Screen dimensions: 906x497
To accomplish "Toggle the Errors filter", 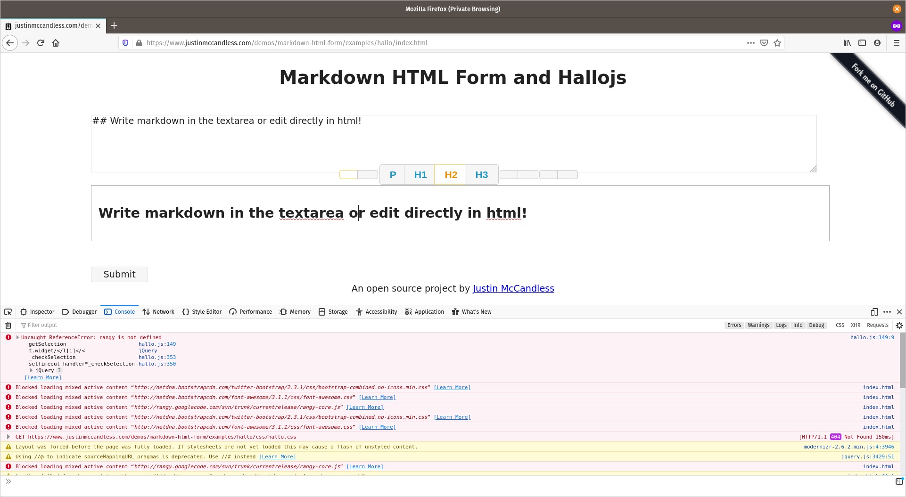I will 734,325.
